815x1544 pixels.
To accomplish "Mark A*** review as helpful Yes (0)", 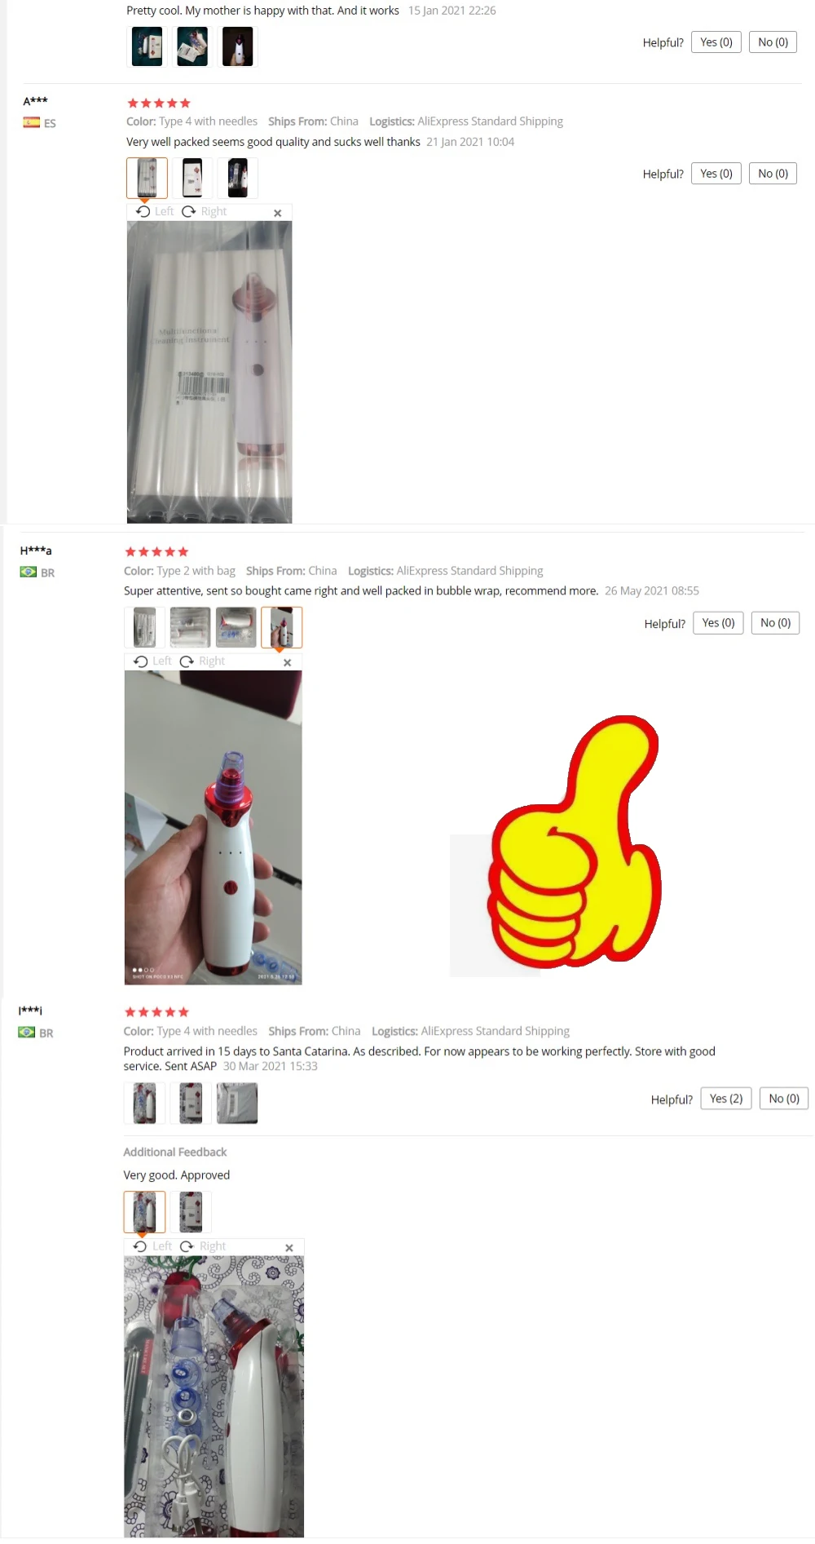I will coord(716,174).
